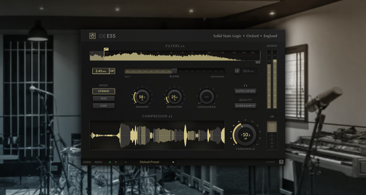Viewport: 366px width, 195px height.
Task: Click the LP filter button
Action: [237, 71]
